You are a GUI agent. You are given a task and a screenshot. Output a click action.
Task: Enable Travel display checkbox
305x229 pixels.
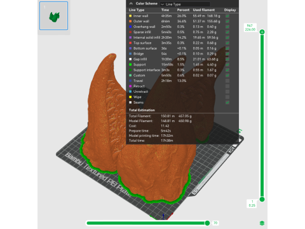tap(227, 81)
